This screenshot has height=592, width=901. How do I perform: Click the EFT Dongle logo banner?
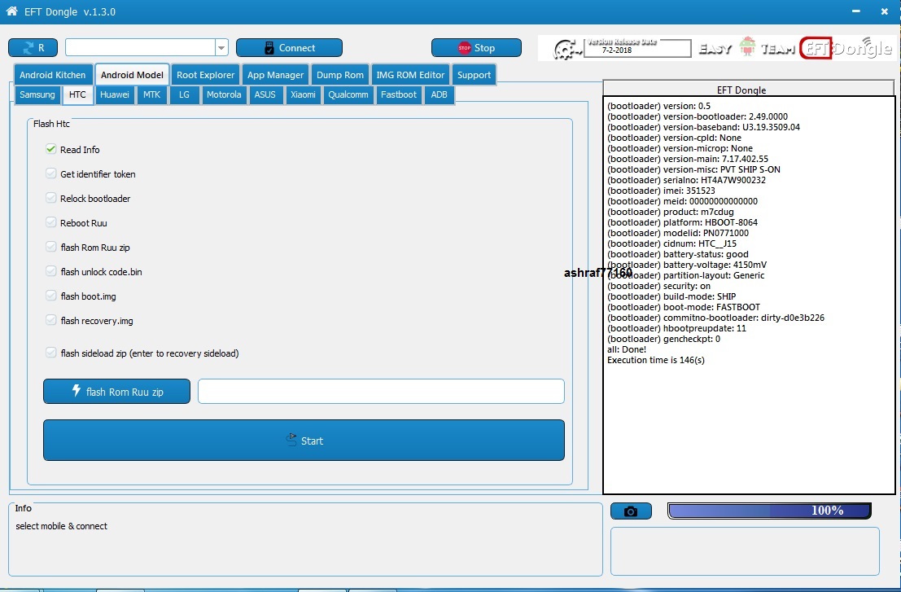tap(846, 48)
